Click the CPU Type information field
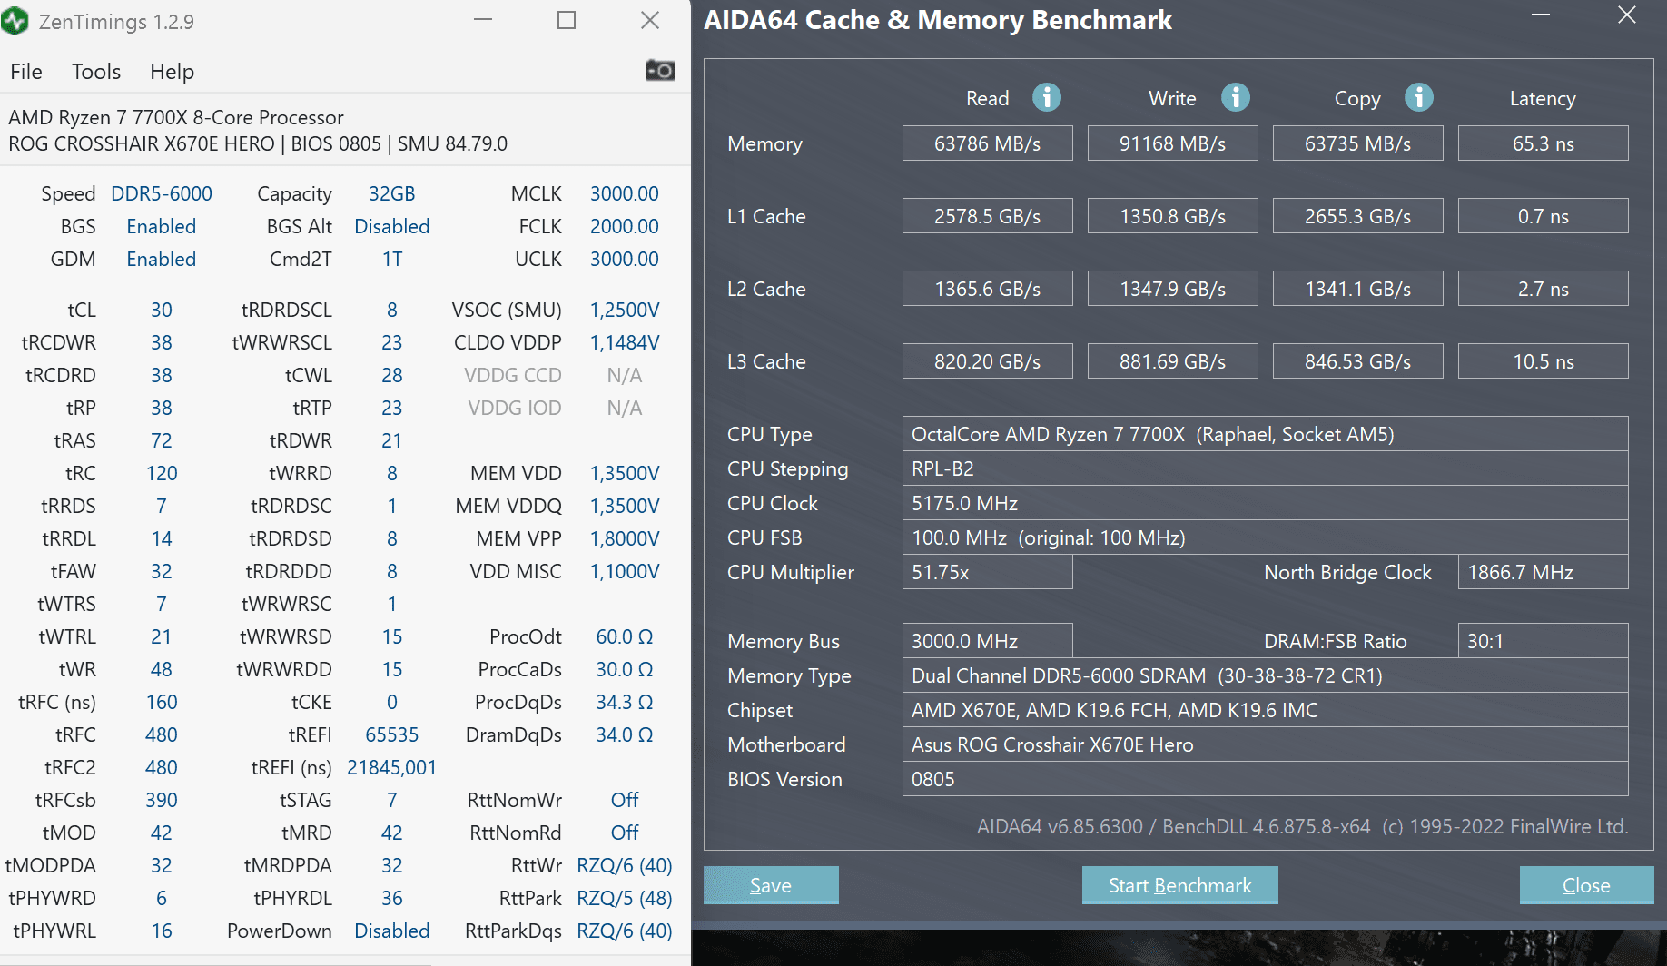Image resolution: width=1667 pixels, height=966 pixels. click(x=1265, y=434)
